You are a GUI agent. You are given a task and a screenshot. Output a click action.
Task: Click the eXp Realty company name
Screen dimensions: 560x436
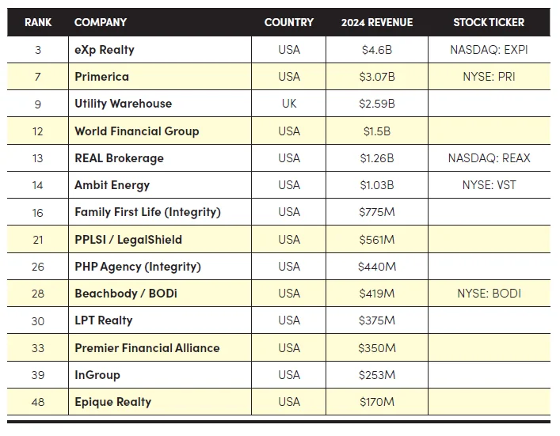105,50
